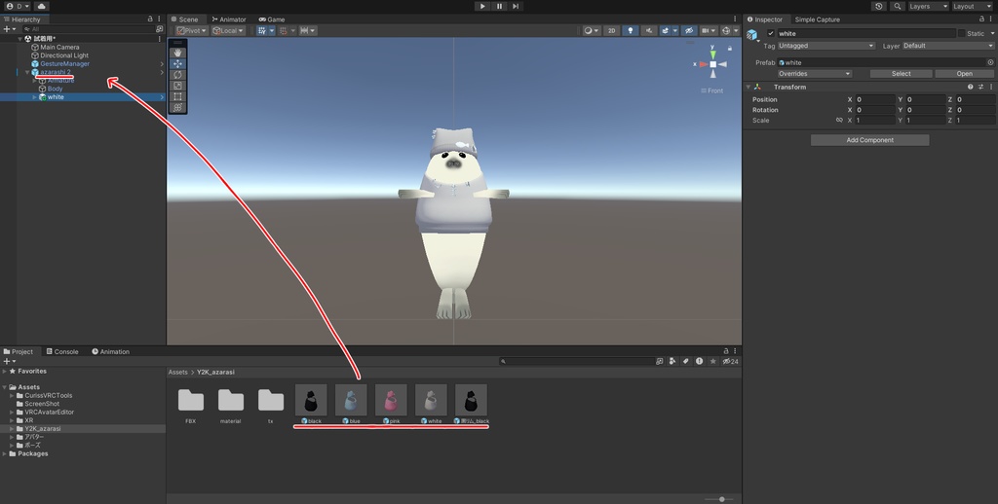Collapse azarashi 2 in the Hierarchy
The image size is (998, 504).
point(26,72)
